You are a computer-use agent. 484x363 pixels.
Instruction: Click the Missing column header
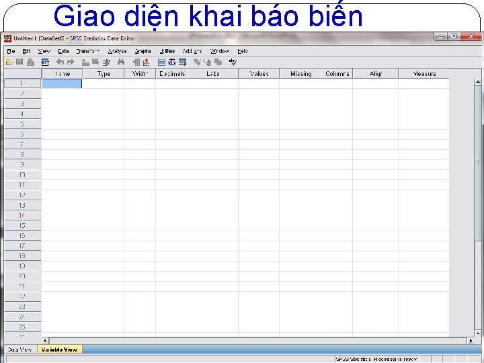pyautogui.click(x=300, y=74)
